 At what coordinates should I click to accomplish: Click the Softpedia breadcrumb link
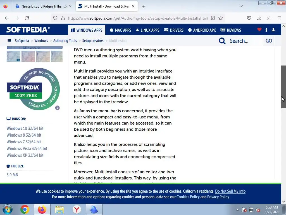(x=22, y=41)
